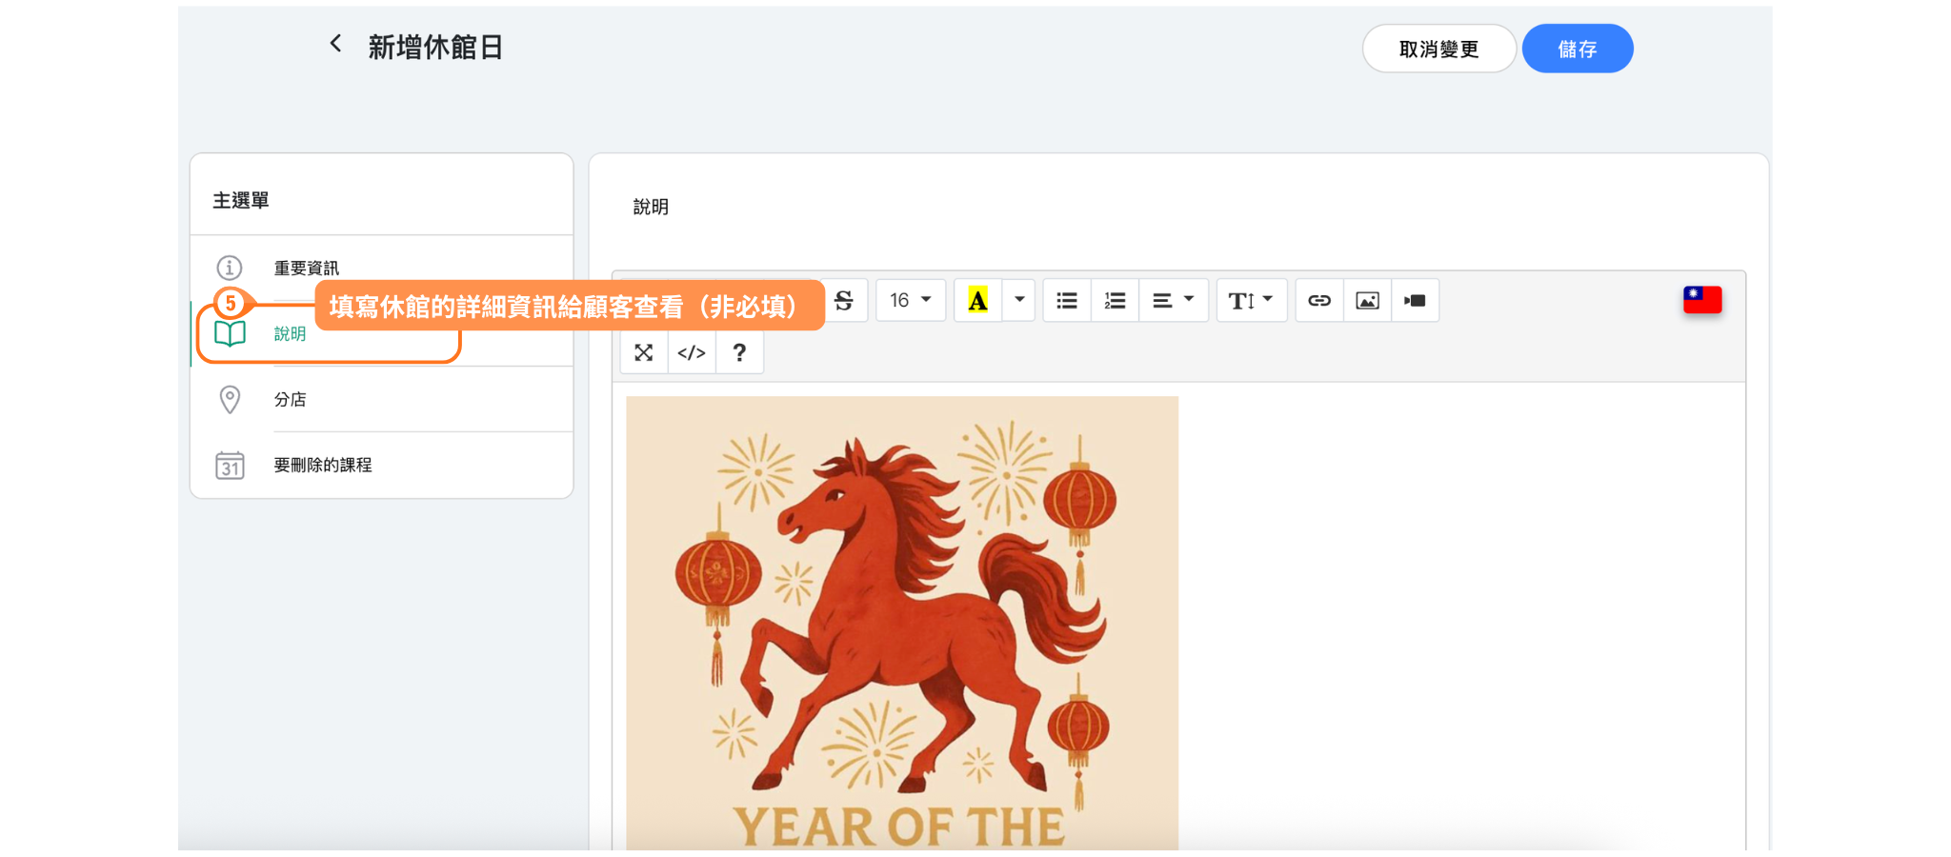1951x857 pixels.
Task: Toggle fullscreen editor mode
Action: (644, 353)
